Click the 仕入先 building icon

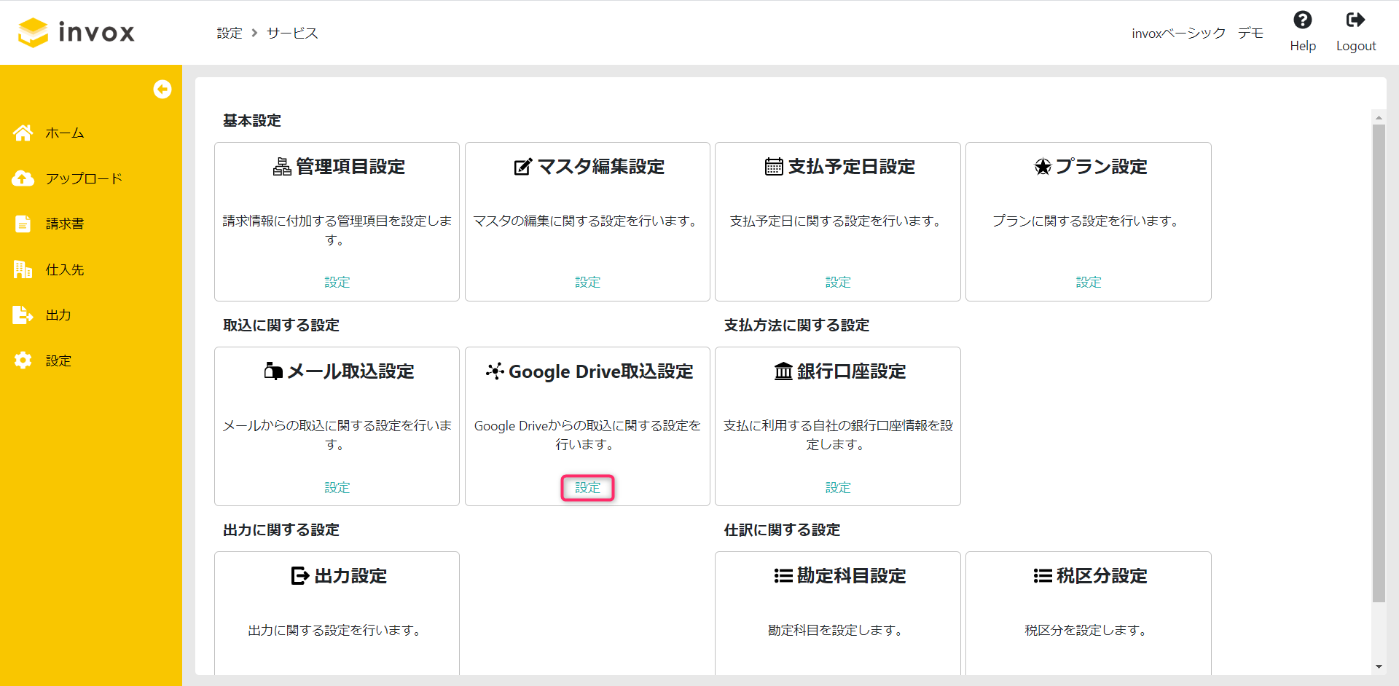tap(23, 269)
